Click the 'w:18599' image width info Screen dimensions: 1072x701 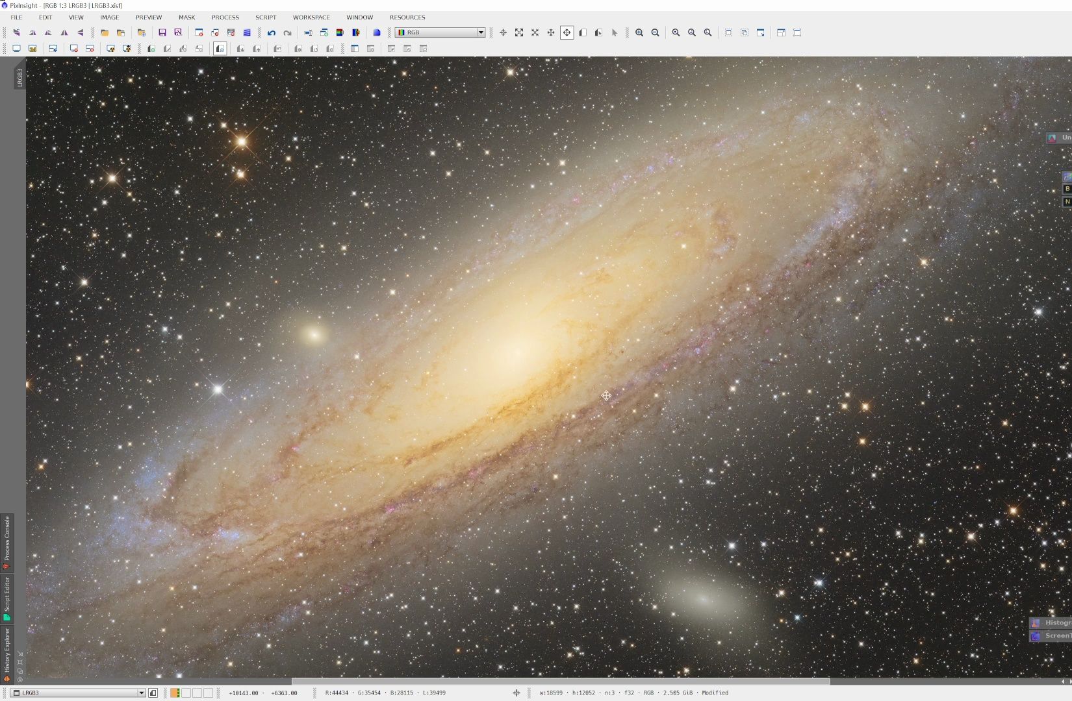[551, 693]
